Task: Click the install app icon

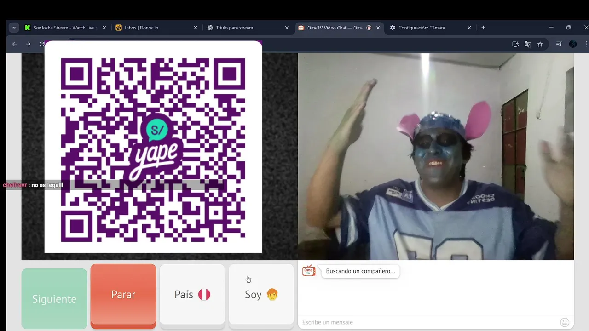Action: point(515,44)
